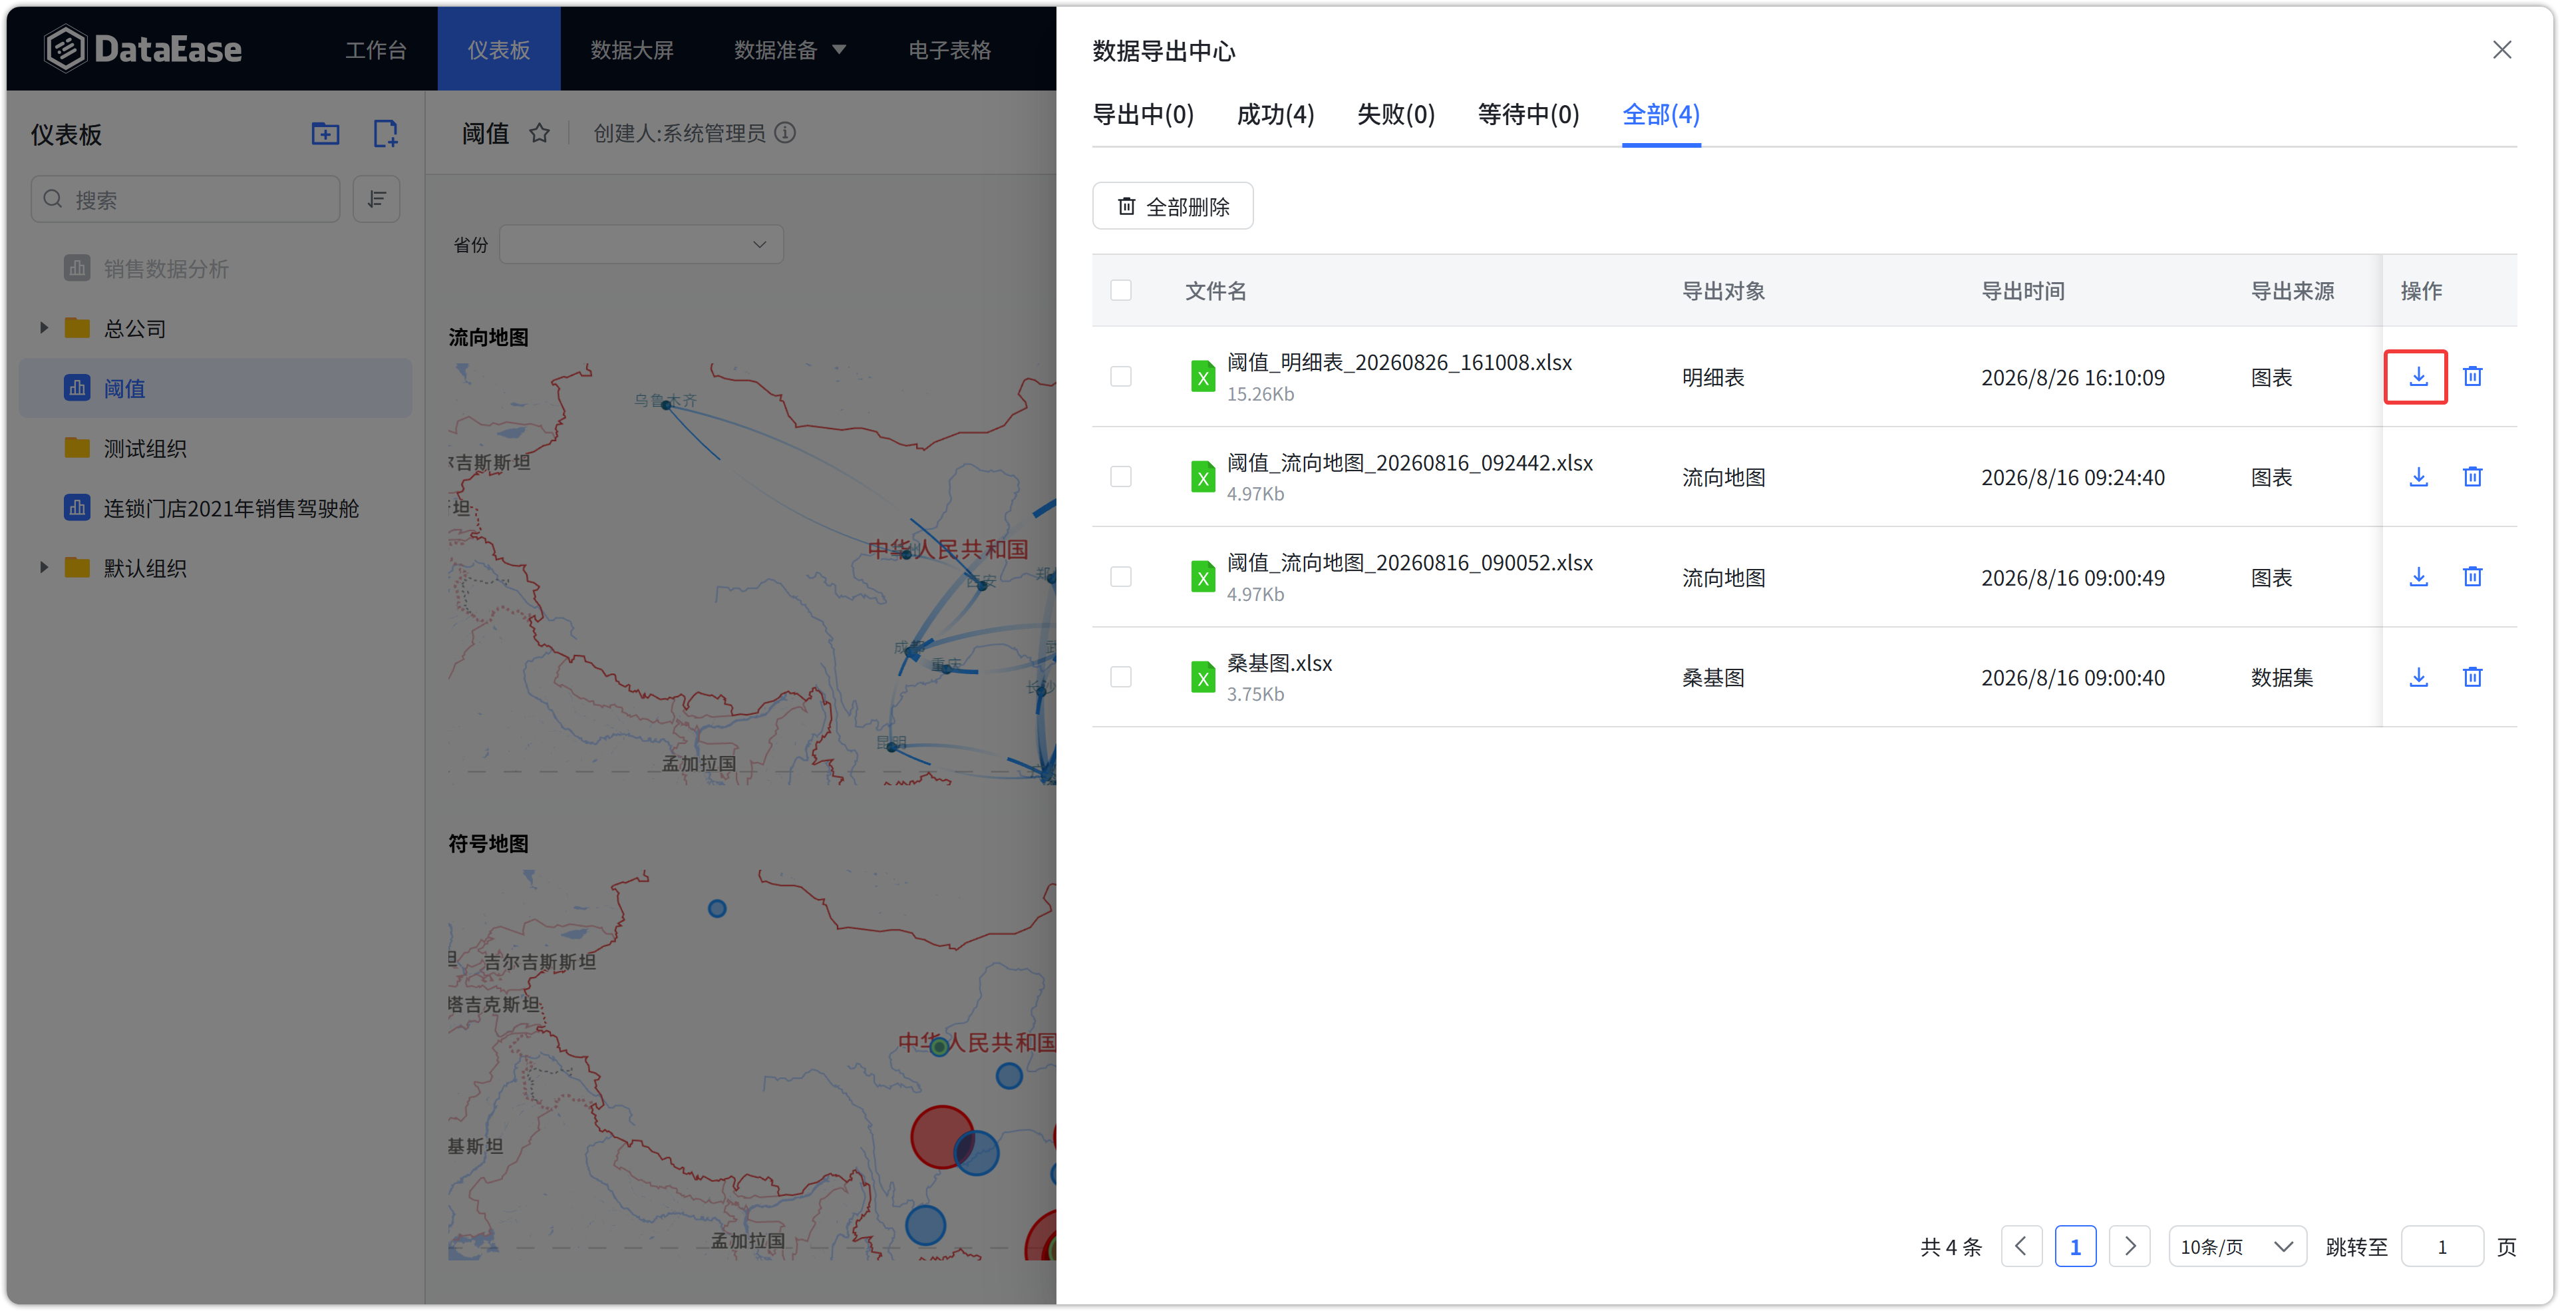The height and width of the screenshot is (1311, 2560).
Task: Expand the 默认组织 folder
Action: pos(44,568)
